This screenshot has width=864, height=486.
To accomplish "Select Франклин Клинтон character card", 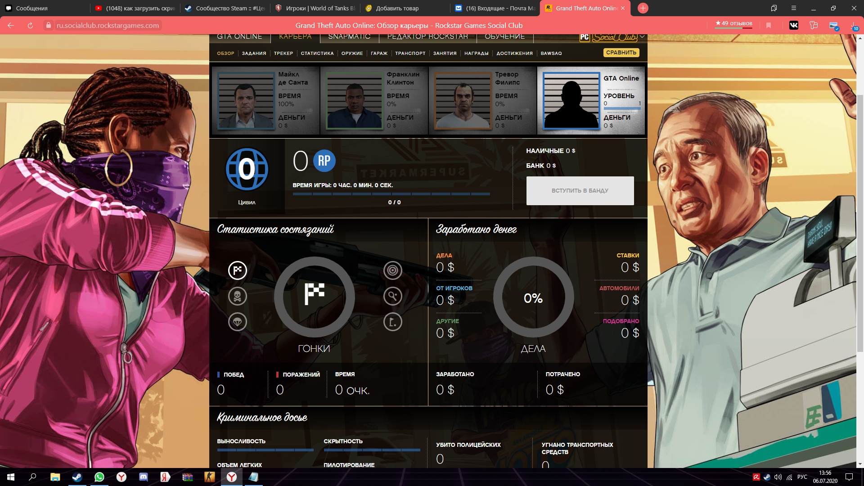I will click(374, 100).
